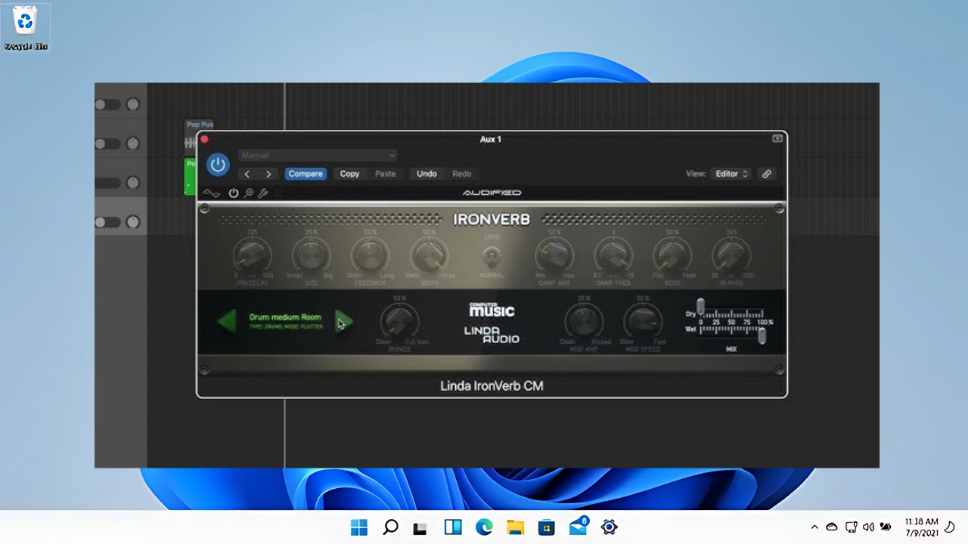Open Settings gear from taskbar
Screen dimensions: 968x544
click(x=610, y=527)
